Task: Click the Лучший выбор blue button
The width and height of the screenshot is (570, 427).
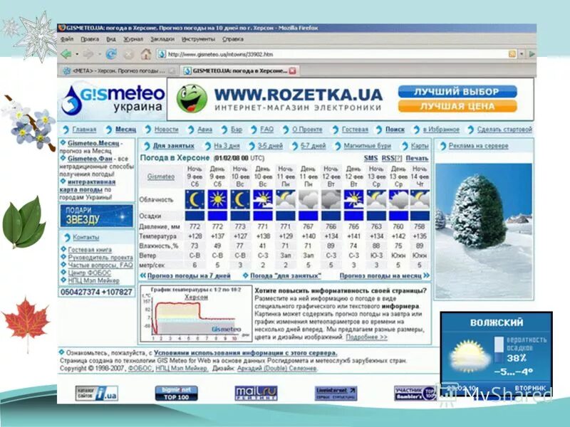Action: (x=457, y=92)
